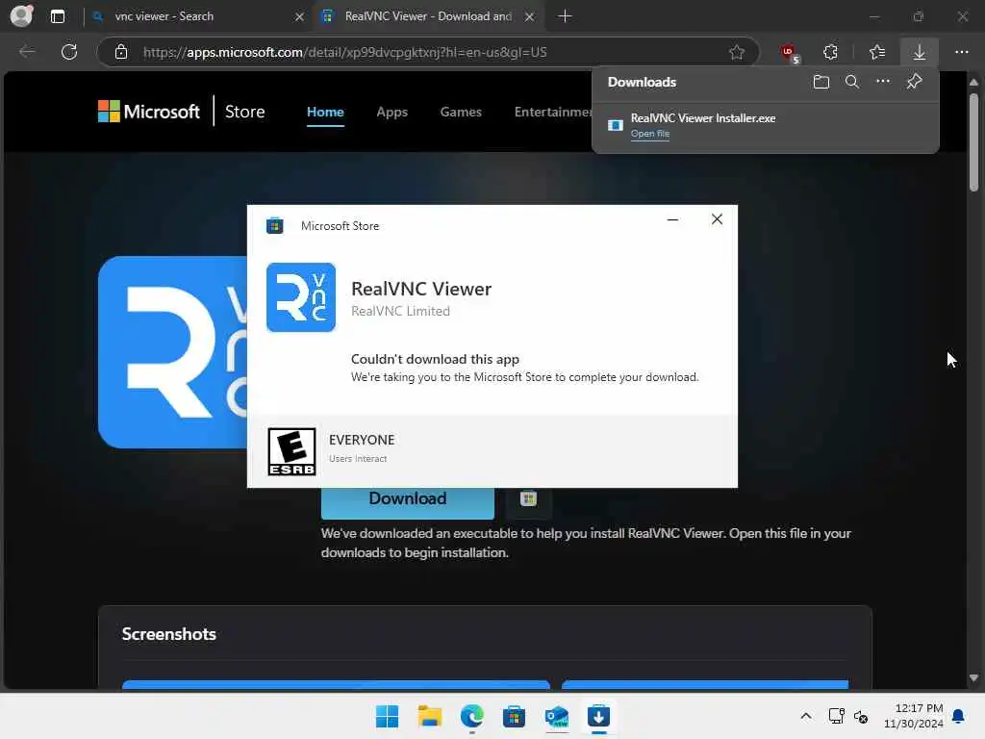Click the Store icon beside Download

(528, 499)
